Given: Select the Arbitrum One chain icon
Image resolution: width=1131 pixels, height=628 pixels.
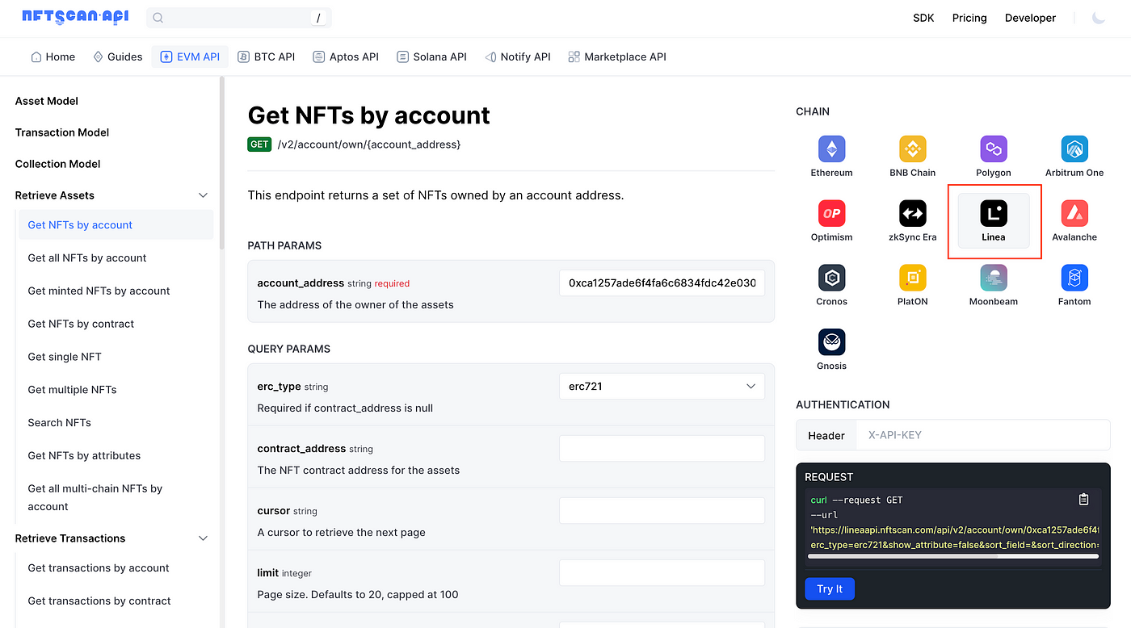Looking at the screenshot, I should [x=1074, y=149].
